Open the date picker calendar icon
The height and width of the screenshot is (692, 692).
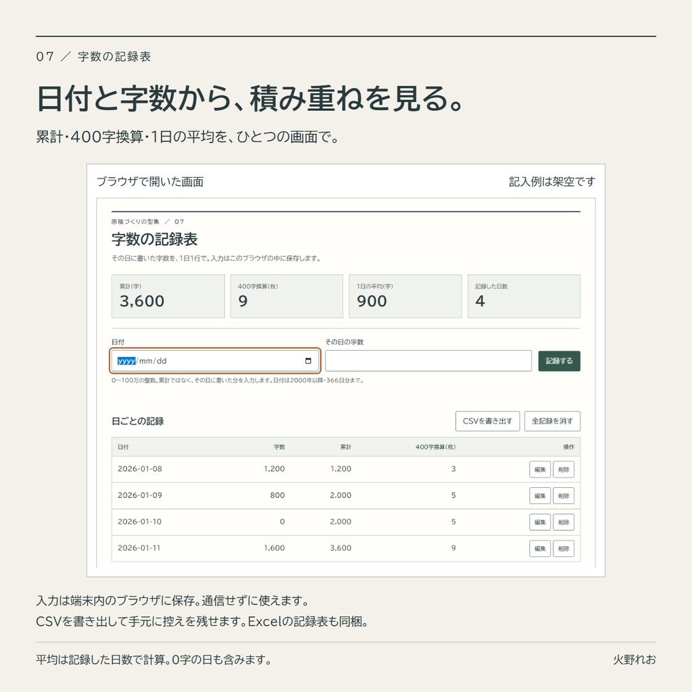pos(308,361)
